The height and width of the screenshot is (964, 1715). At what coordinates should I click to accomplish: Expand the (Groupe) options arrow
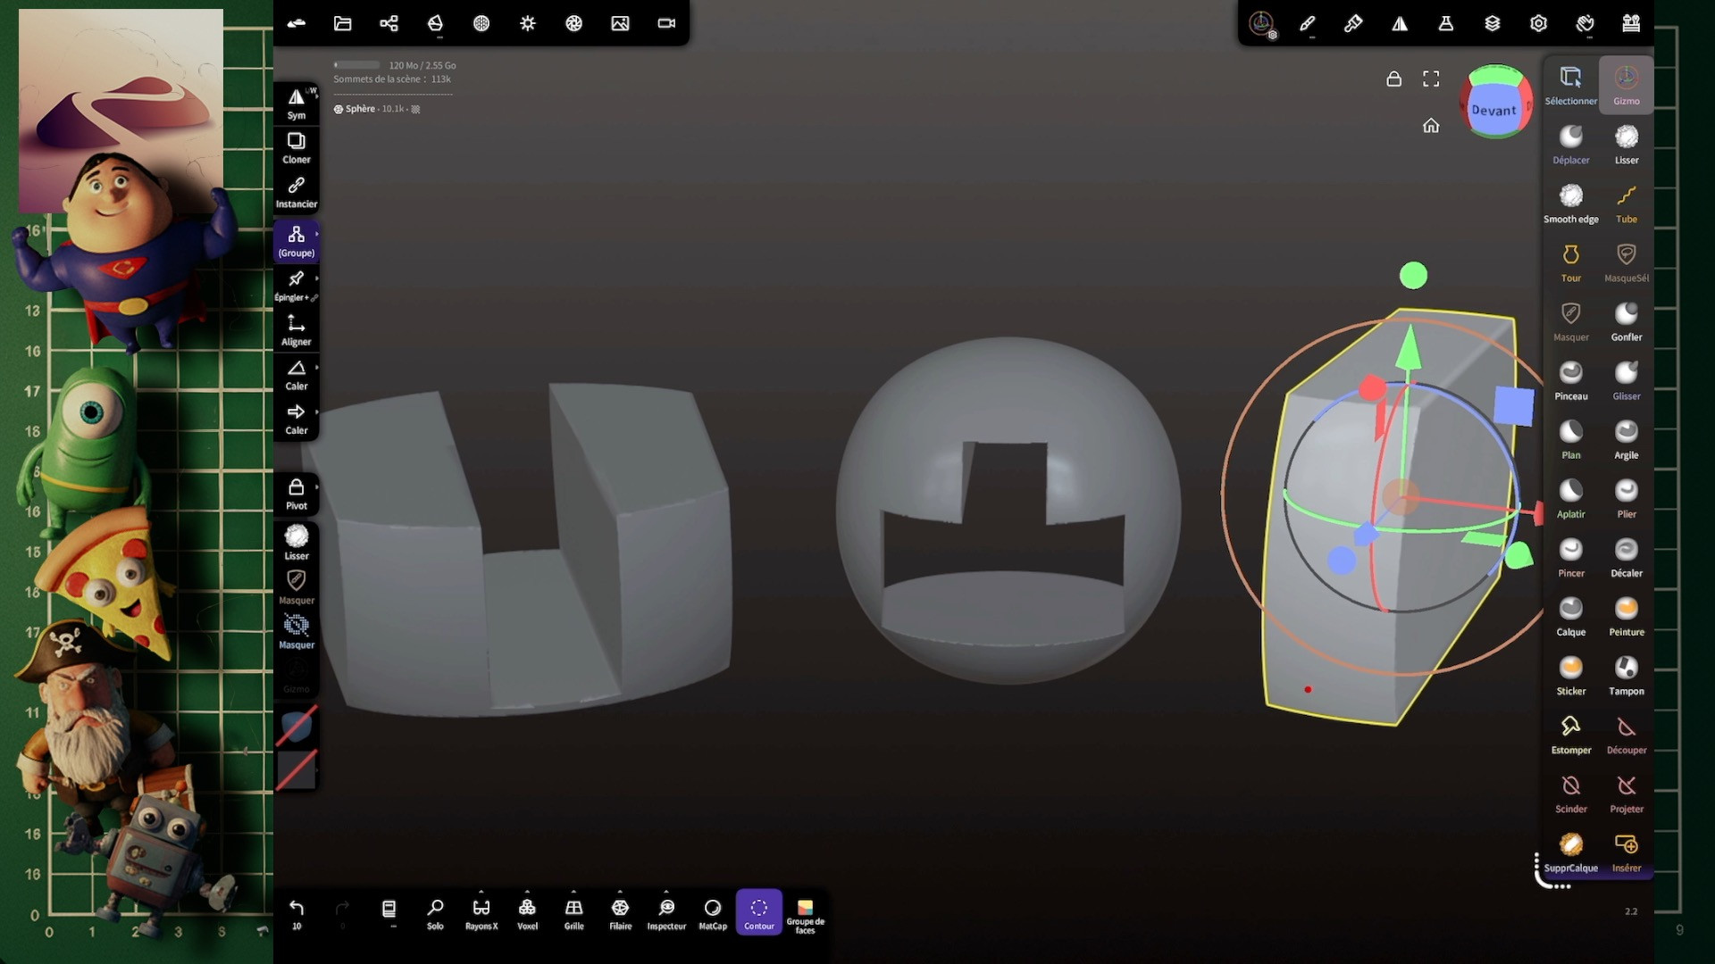[317, 234]
